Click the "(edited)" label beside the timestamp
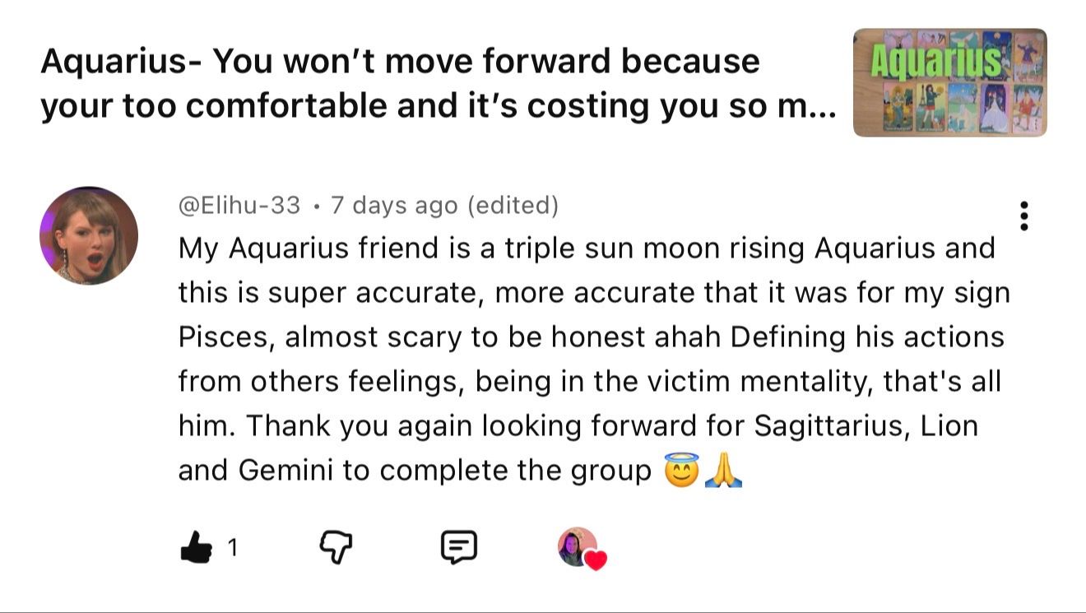Viewport: 1086px width, 613px height. 513,205
